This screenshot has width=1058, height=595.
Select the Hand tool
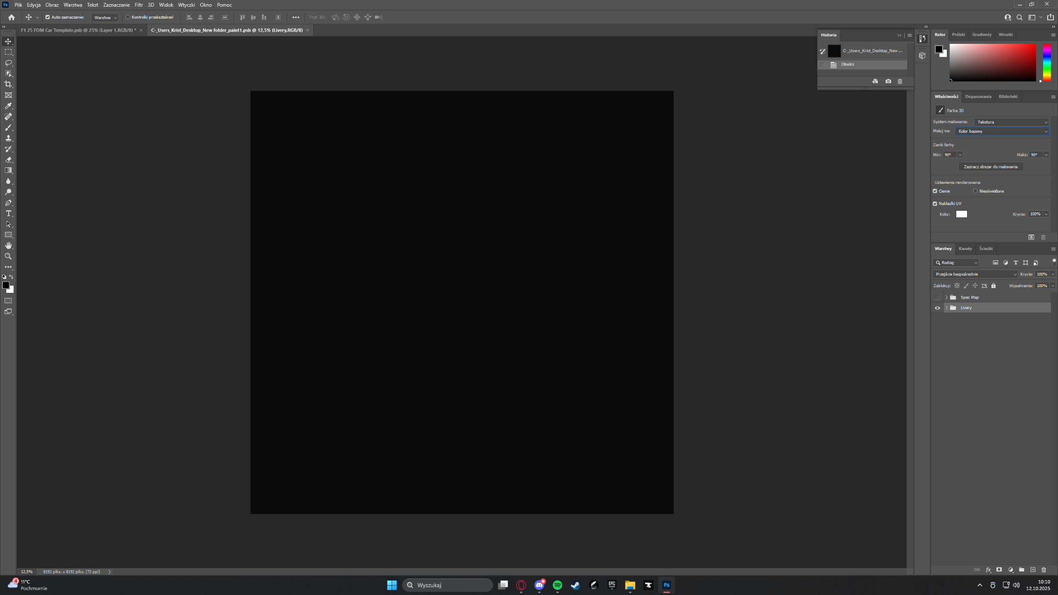8,245
